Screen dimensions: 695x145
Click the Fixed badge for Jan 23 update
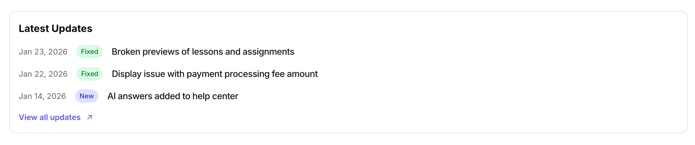[90, 52]
